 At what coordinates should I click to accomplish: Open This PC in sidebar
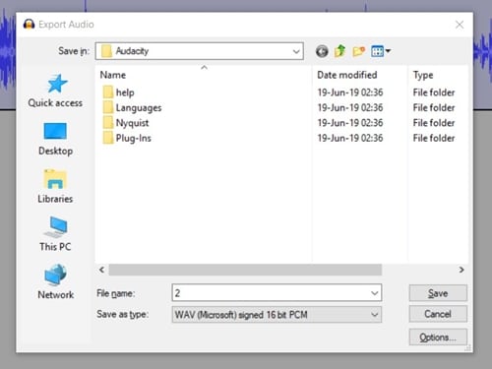[x=55, y=233]
